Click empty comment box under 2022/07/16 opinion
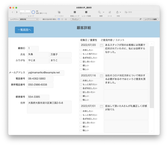 pyautogui.click(x=126, y=96)
